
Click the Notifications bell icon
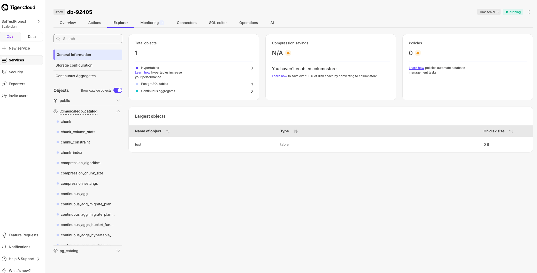pos(4,247)
